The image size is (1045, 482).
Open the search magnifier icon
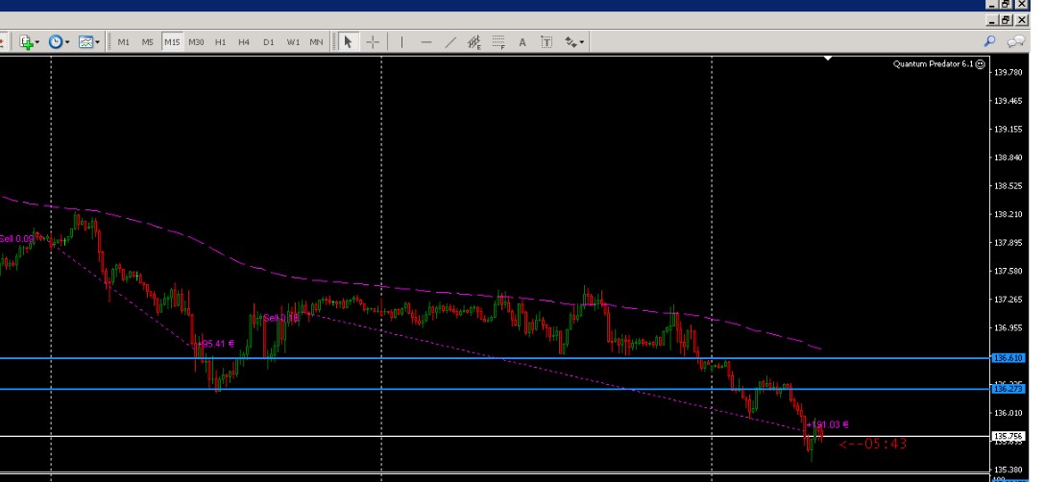989,41
